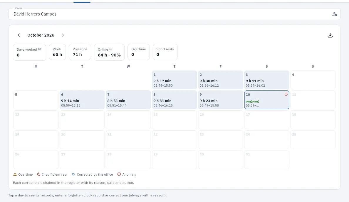
Task: Click the Short rests 0 summary card
Action: (165, 52)
